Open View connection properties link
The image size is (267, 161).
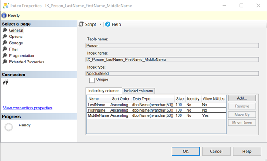27,108
